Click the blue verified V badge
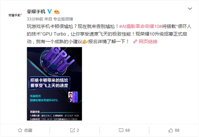 click(49, 12)
